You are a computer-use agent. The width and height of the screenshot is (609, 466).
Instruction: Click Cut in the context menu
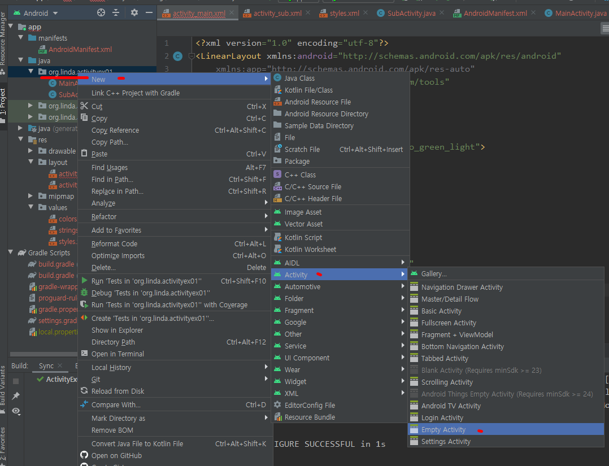pyautogui.click(x=174, y=106)
